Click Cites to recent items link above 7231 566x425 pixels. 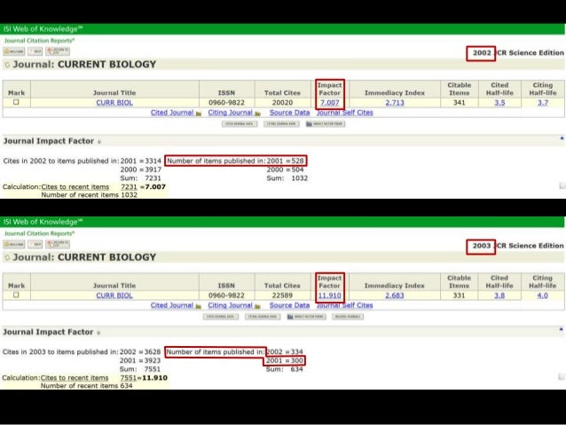tap(75, 187)
